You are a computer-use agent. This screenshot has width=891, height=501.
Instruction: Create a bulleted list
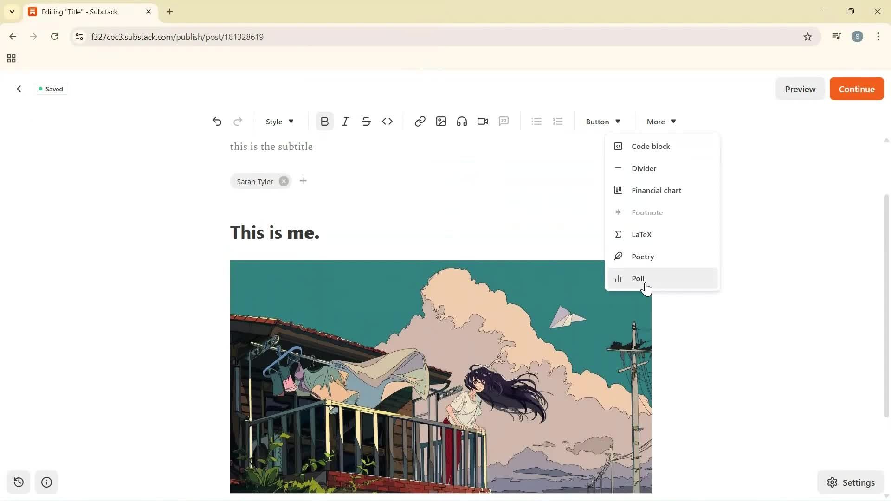[x=536, y=121]
